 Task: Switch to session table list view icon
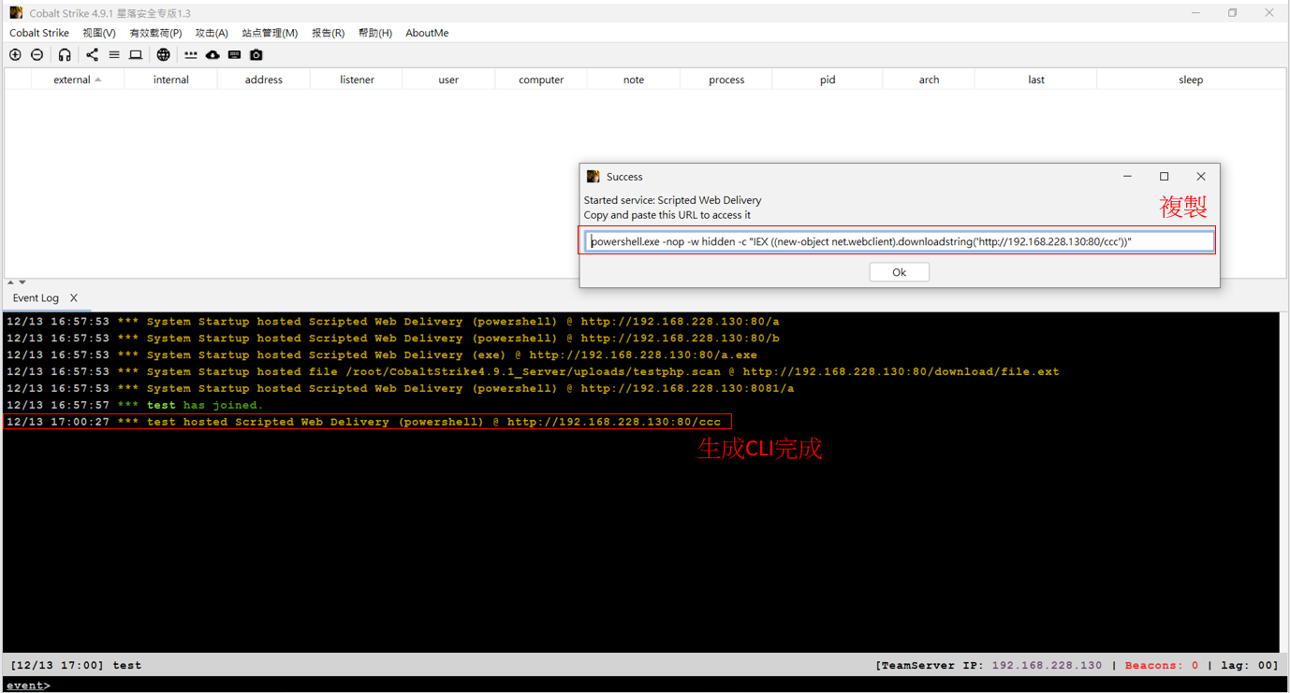coord(114,55)
